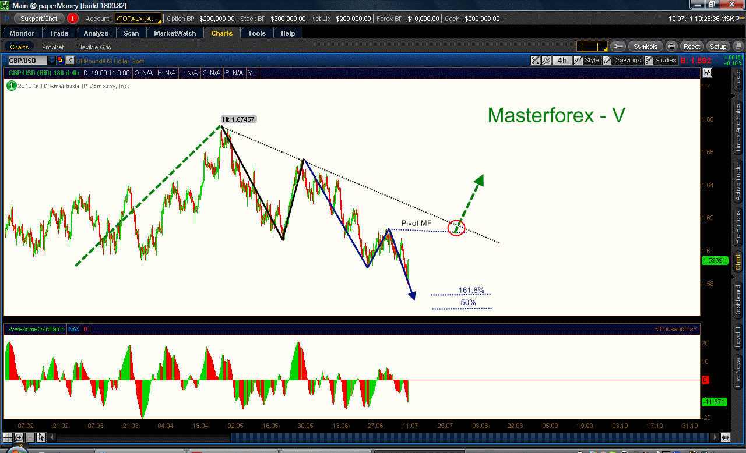746x453 pixels.
Task: Click the chart scaling arrows icon
Action: click(x=536, y=60)
